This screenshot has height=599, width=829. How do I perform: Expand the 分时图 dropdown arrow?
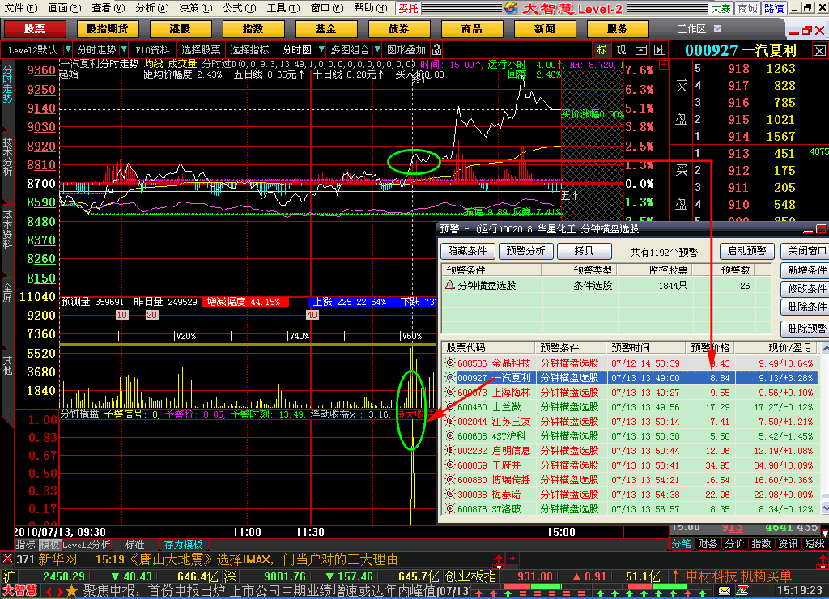[x=321, y=49]
